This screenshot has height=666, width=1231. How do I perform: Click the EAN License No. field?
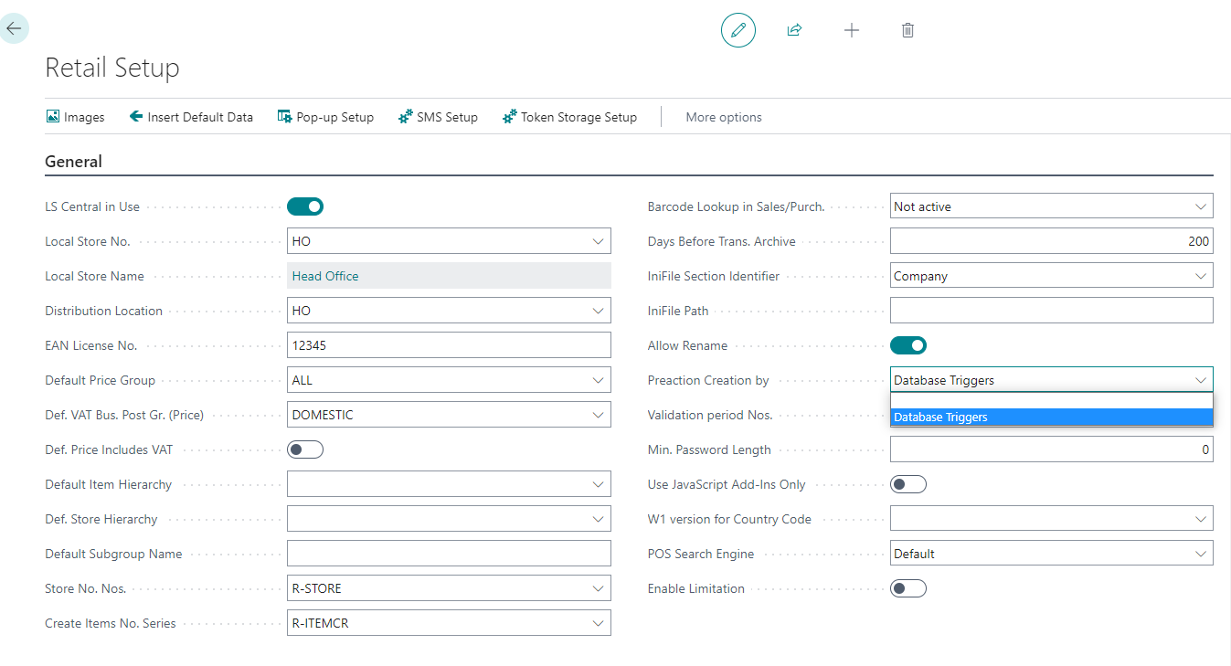pyautogui.click(x=448, y=345)
